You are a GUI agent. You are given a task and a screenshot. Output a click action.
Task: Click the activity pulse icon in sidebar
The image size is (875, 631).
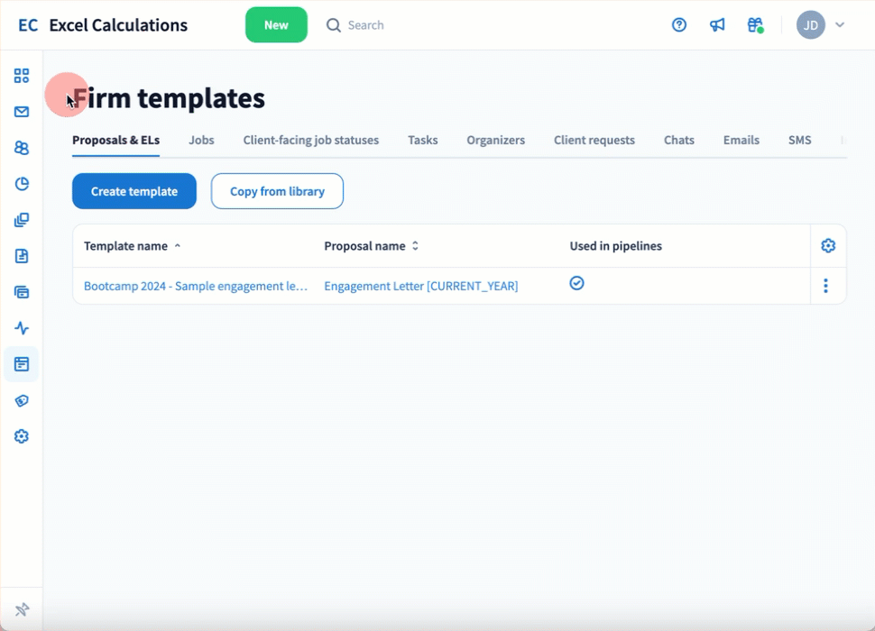(22, 328)
